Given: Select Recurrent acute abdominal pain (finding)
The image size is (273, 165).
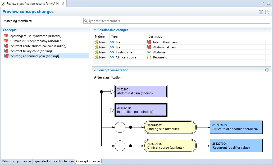Looking at the screenshot, I should [x=37, y=46].
